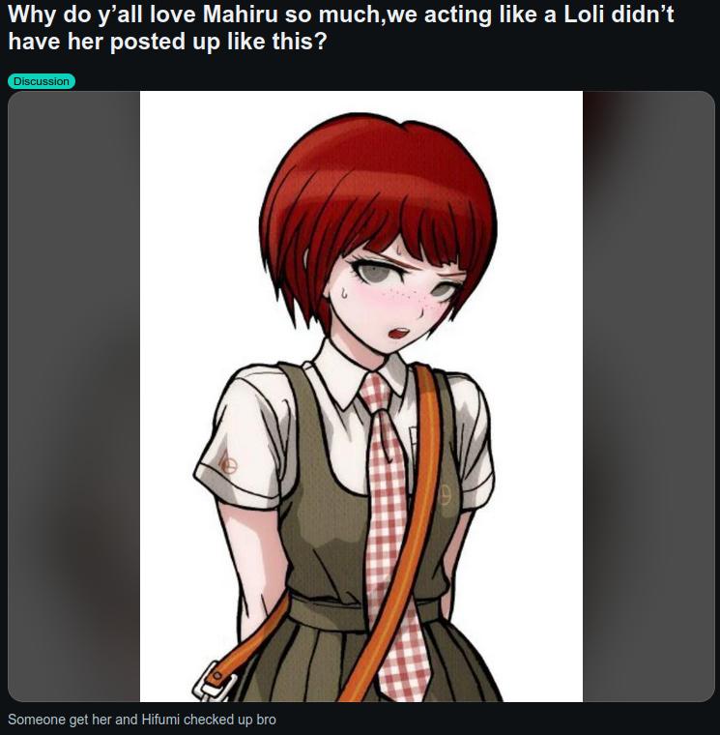Open the Mahiru character image
This screenshot has width=720, height=735.
click(x=361, y=397)
